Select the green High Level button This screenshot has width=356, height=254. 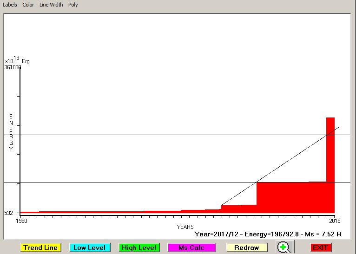point(139,247)
